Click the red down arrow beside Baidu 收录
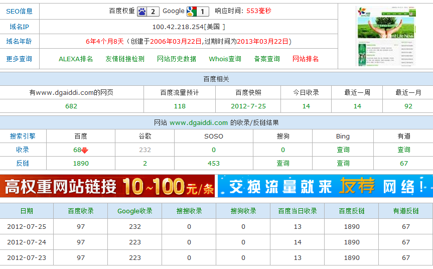This screenshot has height=269, width=433. pos(85,150)
